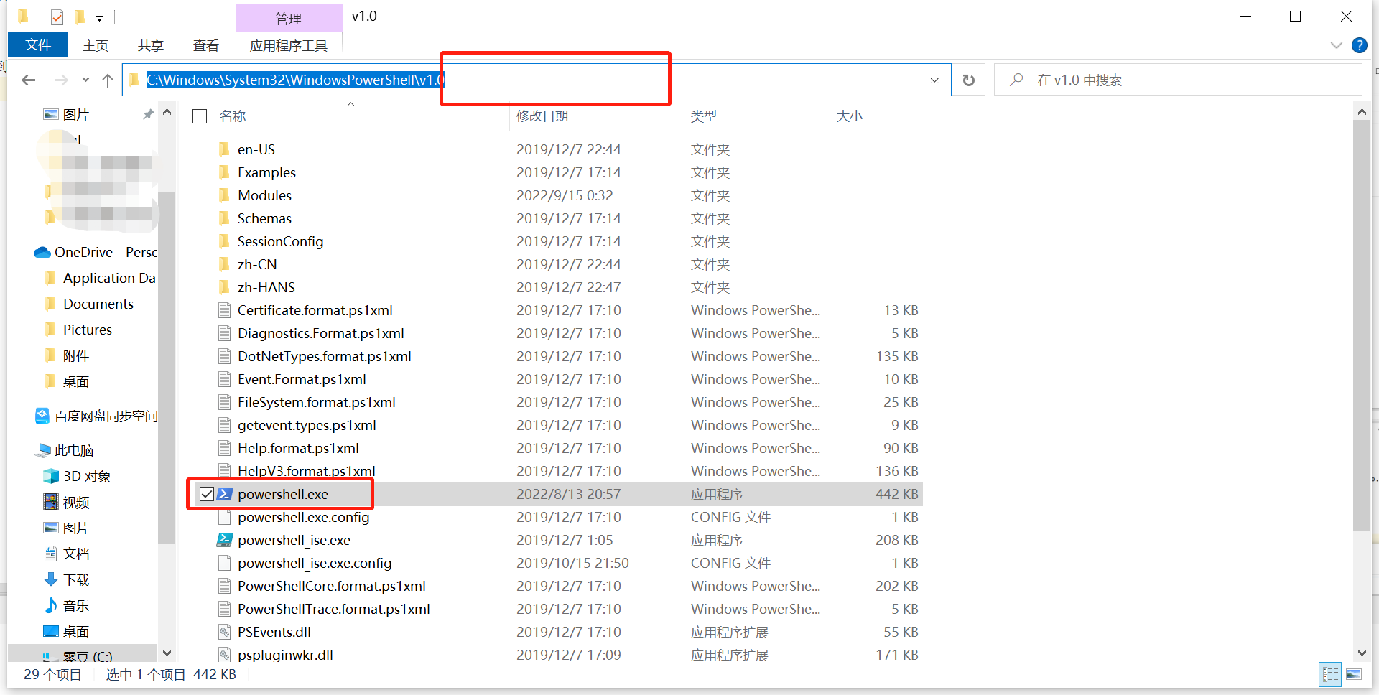The height and width of the screenshot is (695, 1379).
Task: Sort by 修改日期 column header
Action: 542,116
